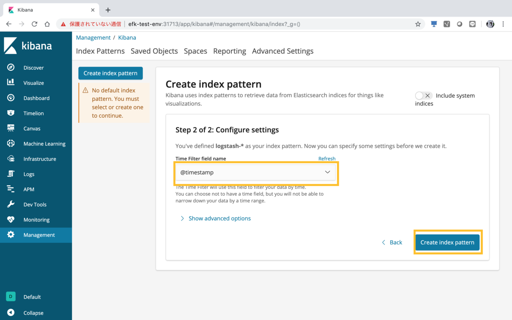Switch to Saved Objects tab
512x320 pixels.
point(154,51)
